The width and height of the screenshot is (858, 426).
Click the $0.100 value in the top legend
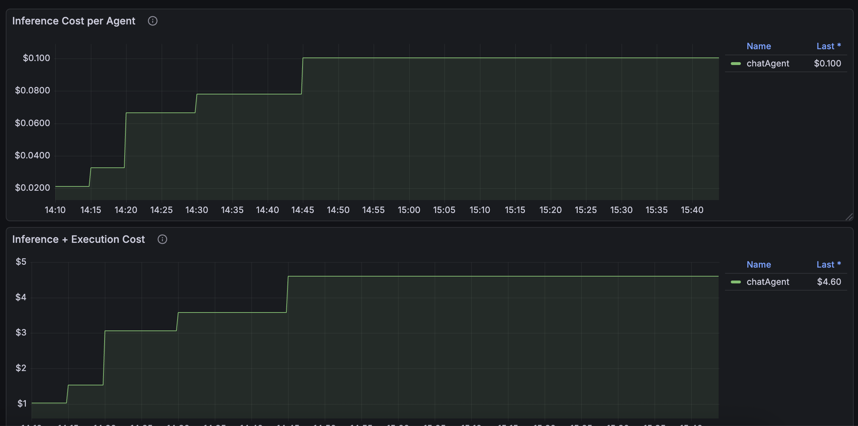[827, 63]
